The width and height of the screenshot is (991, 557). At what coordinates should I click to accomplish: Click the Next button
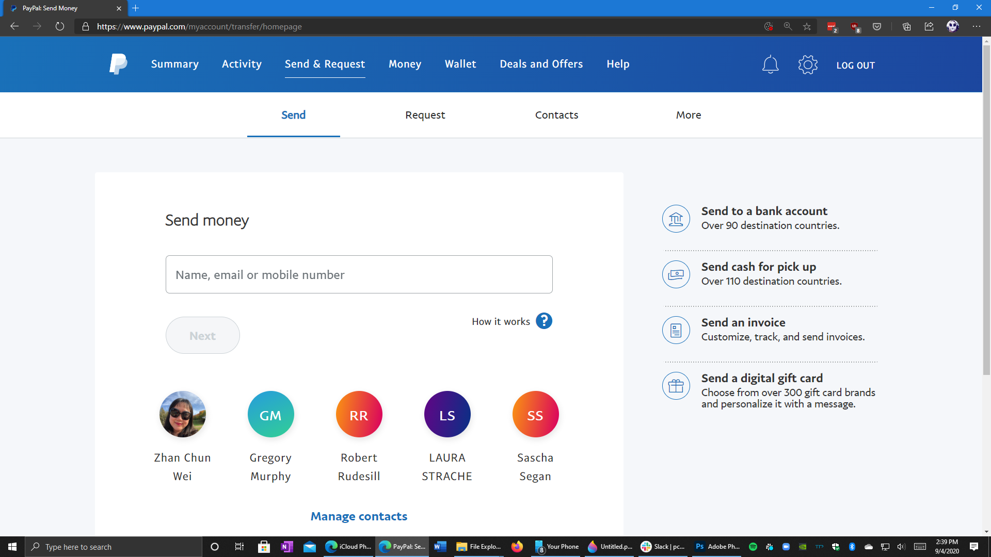202,335
